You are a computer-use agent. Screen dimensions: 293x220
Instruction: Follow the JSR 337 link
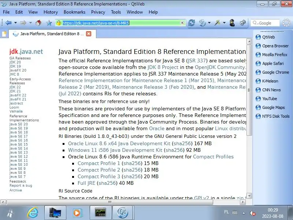pyautogui.click(x=197, y=60)
